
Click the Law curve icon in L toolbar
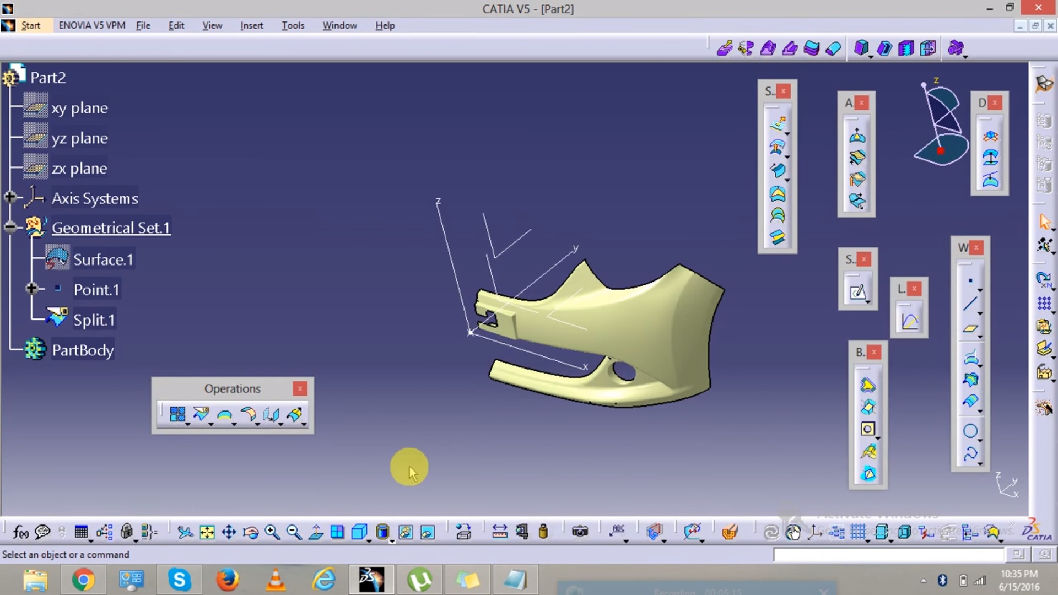coord(909,322)
